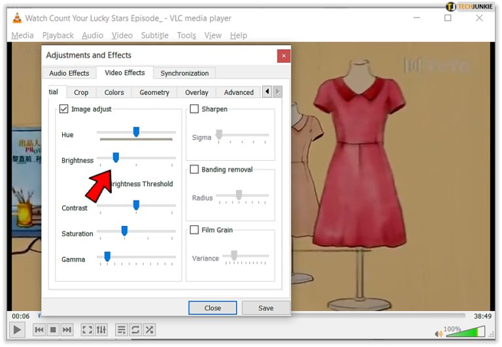Image resolution: width=502 pixels, height=347 pixels.
Task: Click the volume level slider
Action: (x=466, y=331)
